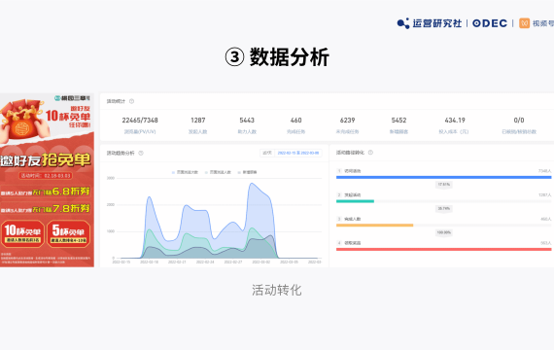Click the orange 视频号 icon in header
Screen dimensions: 554x350
point(524,23)
